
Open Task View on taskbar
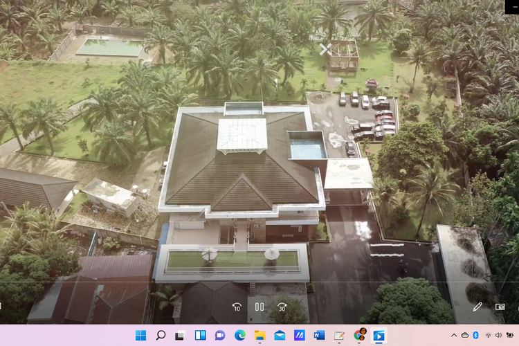click(180, 336)
